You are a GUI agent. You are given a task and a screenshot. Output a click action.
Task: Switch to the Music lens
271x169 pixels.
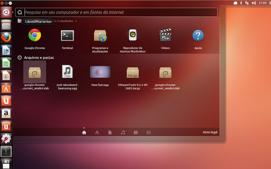click(123, 132)
